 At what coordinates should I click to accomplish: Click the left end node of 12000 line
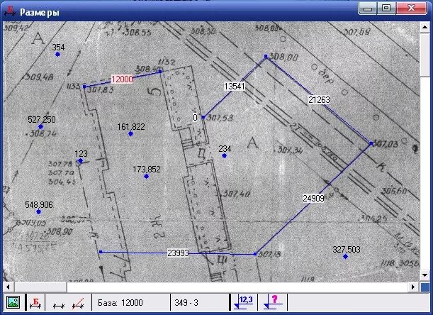click(x=85, y=87)
